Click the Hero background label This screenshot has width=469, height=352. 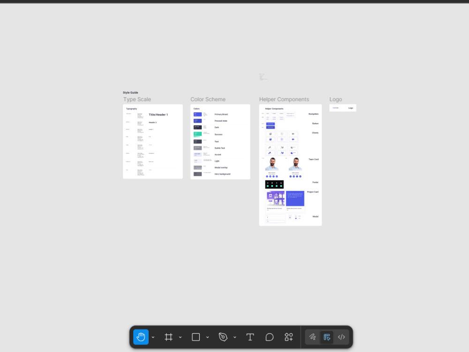222,174
